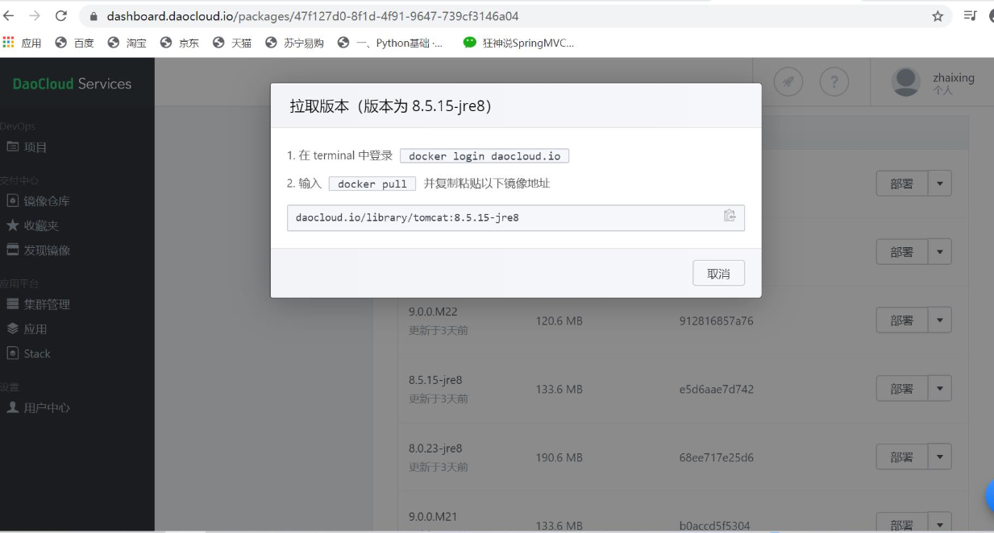
Task: Expand dropdown beside 部署 for 8.5.15-jre8
Action: point(940,389)
